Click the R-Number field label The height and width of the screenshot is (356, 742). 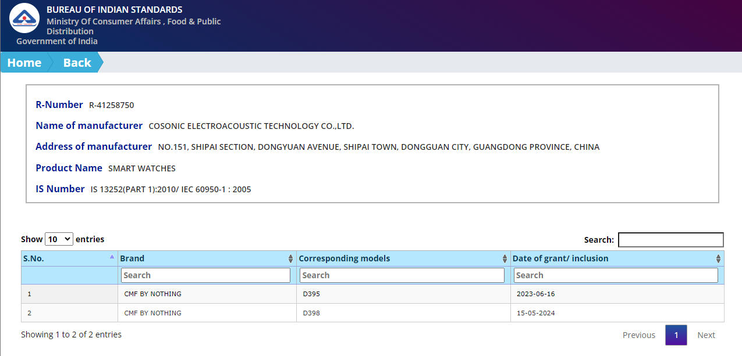(x=59, y=105)
